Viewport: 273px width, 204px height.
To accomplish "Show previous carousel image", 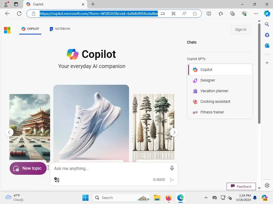I will tap(9, 132).
